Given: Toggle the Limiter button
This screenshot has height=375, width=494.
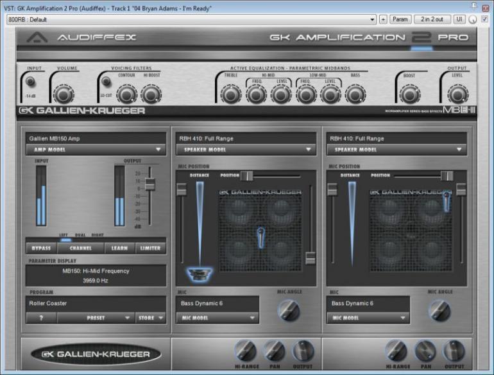Looking at the screenshot, I should pyautogui.click(x=150, y=249).
